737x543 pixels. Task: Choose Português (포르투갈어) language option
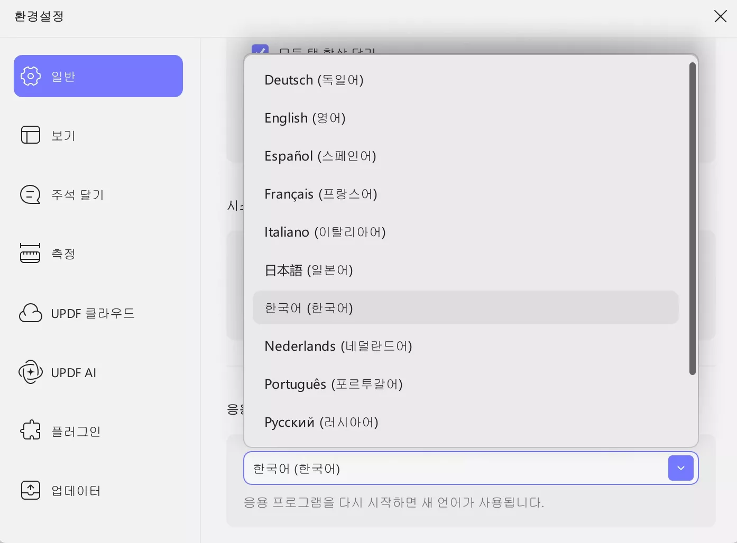pyautogui.click(x=466, y=384)
